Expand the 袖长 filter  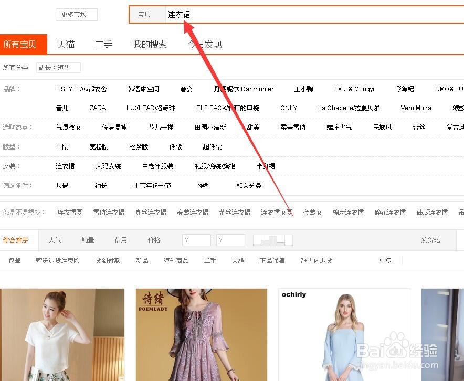(x=101, y=185)
